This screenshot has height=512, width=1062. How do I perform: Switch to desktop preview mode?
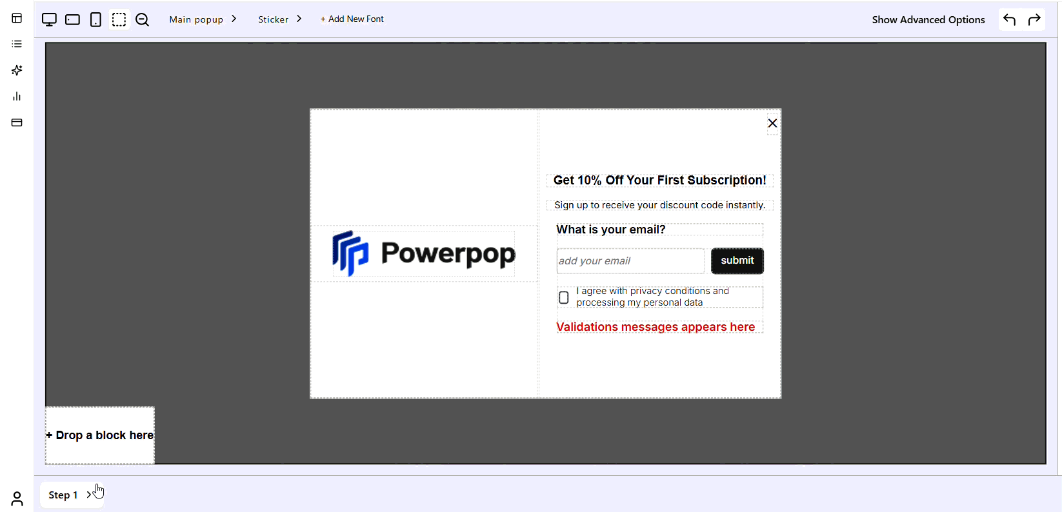tap(49, 19)
